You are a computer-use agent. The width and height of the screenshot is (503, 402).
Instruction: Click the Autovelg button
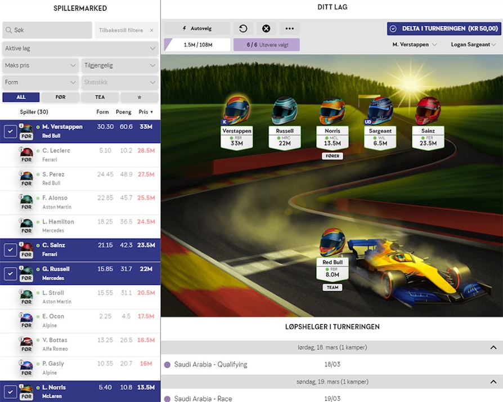point(197,29)
